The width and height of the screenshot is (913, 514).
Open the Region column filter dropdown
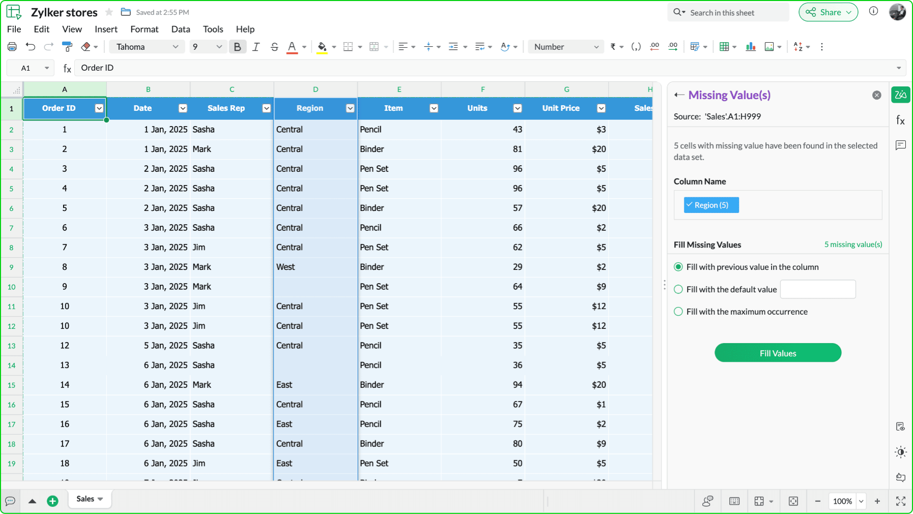pos(350,108)
